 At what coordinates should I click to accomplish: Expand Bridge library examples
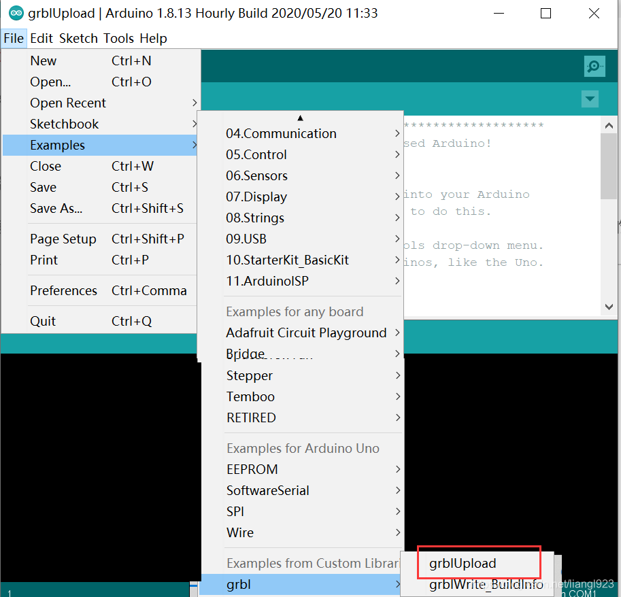pyautogui.click(x=301, y=354)
